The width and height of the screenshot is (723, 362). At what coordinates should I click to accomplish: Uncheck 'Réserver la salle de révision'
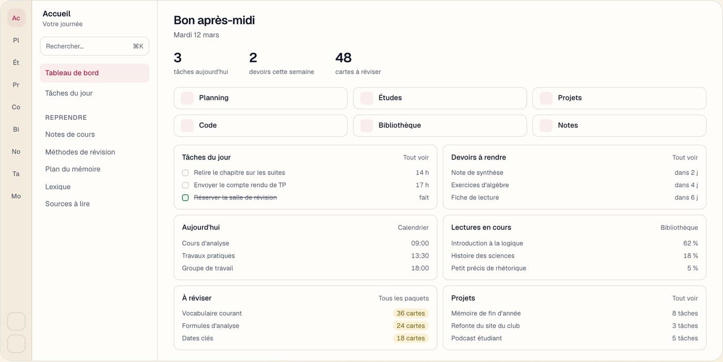click(x=185, y=198)
